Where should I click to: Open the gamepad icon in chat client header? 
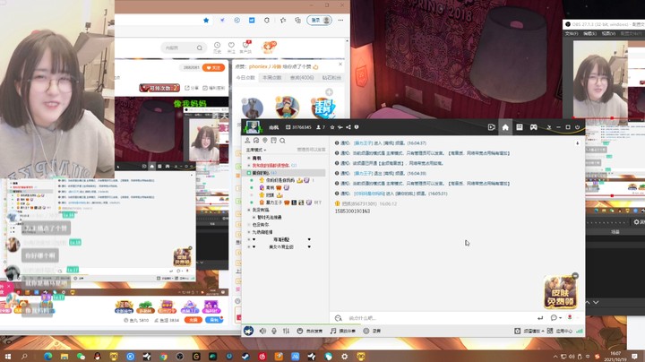534,127
